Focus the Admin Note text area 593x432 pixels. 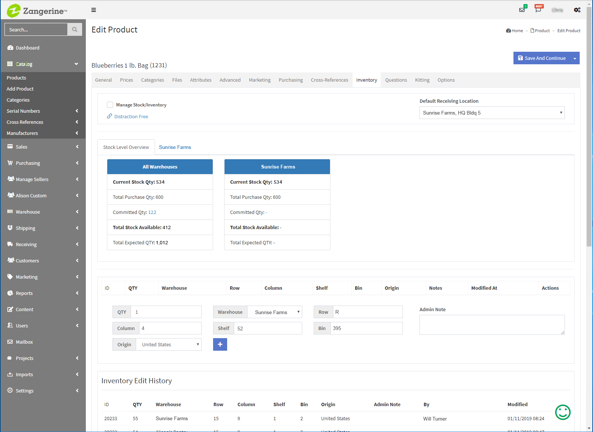(x=492, y=325)
